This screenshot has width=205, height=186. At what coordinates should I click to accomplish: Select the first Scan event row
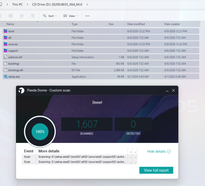[x=79, y=157]
